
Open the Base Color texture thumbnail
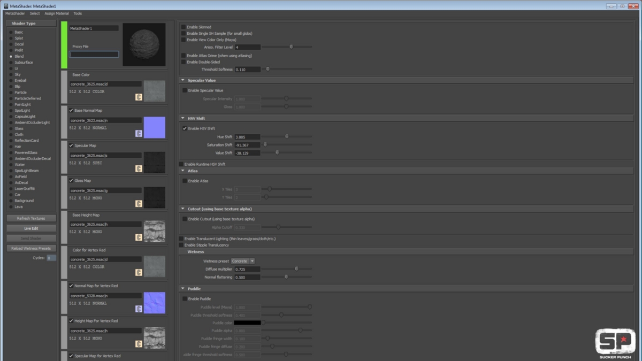pos(155,91)
